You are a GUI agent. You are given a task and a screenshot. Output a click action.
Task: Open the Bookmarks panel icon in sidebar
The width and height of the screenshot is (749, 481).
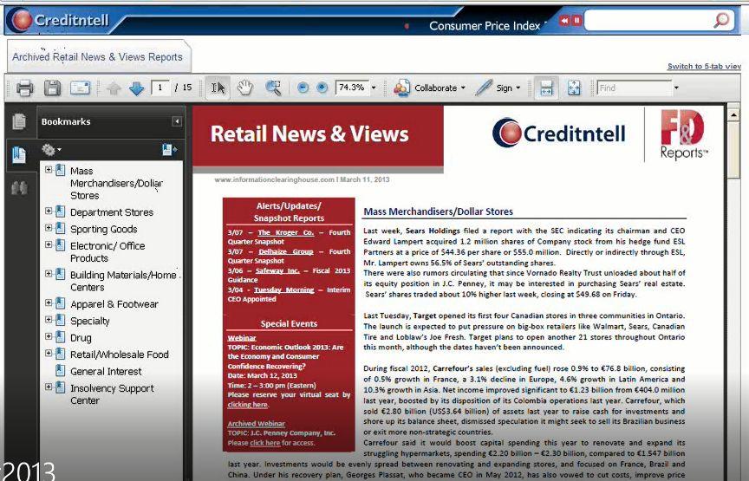[19, 155]
